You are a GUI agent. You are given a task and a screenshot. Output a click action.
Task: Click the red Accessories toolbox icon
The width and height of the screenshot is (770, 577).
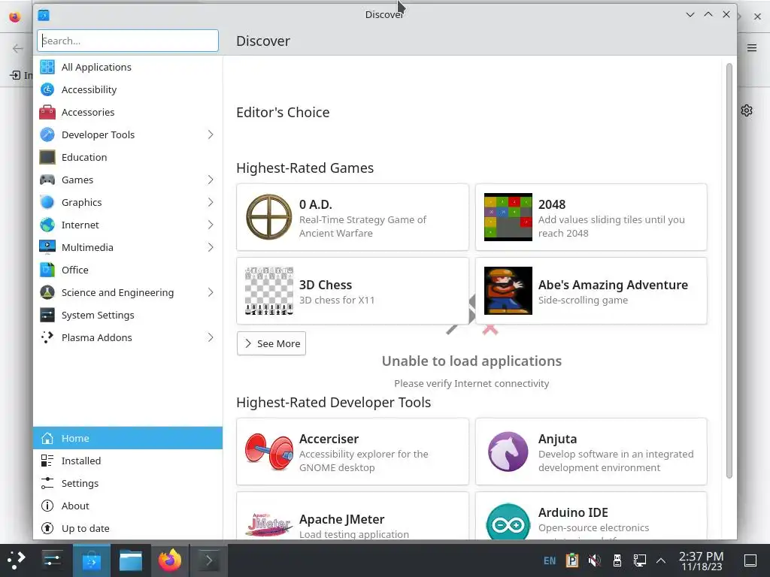[47, 113]
